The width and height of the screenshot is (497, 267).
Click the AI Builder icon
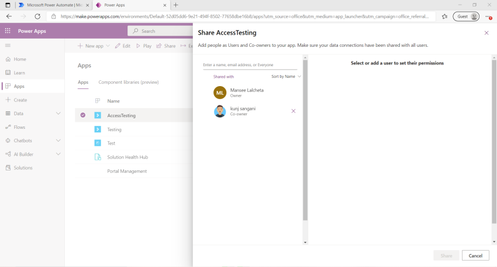pyautogui.click(x=8, y=154)
